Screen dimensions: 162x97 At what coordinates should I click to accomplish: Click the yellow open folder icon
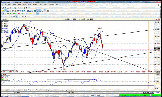coord(3,11)
